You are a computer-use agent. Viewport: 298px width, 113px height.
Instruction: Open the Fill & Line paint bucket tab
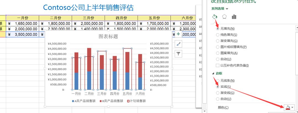pos(215,17)
